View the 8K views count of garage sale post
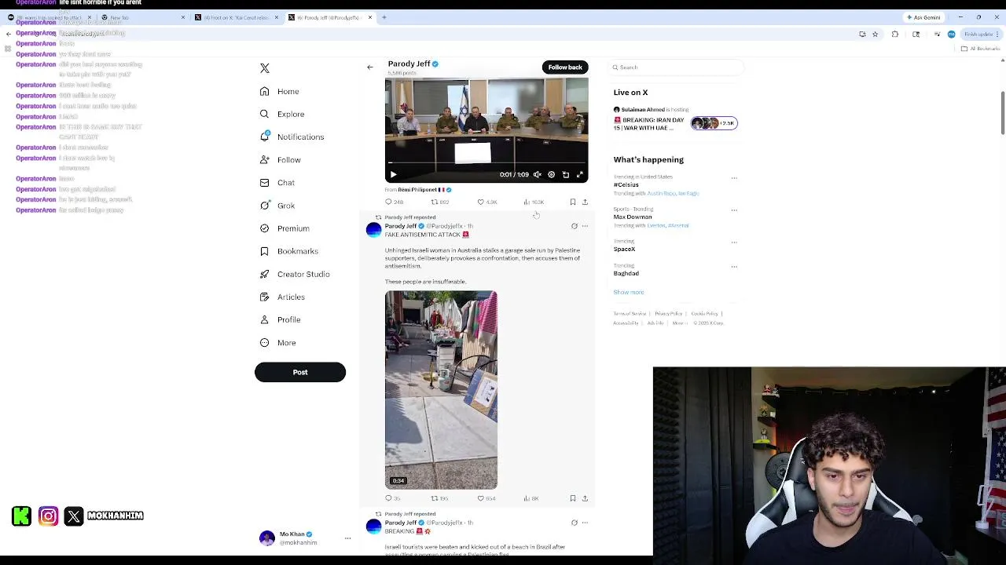Image resolution: width=1006 pixels, height=565 pixels. 531,498
